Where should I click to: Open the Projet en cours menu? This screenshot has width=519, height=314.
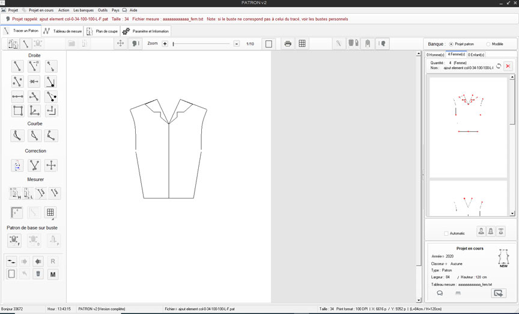(x=41, y=10)
